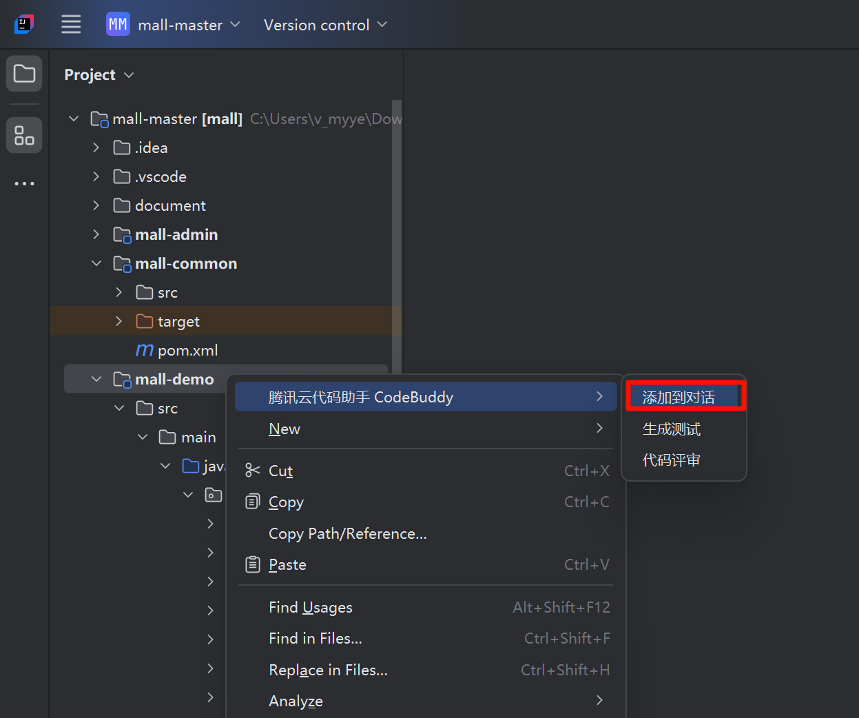Expand the target folder

[119, 321]
